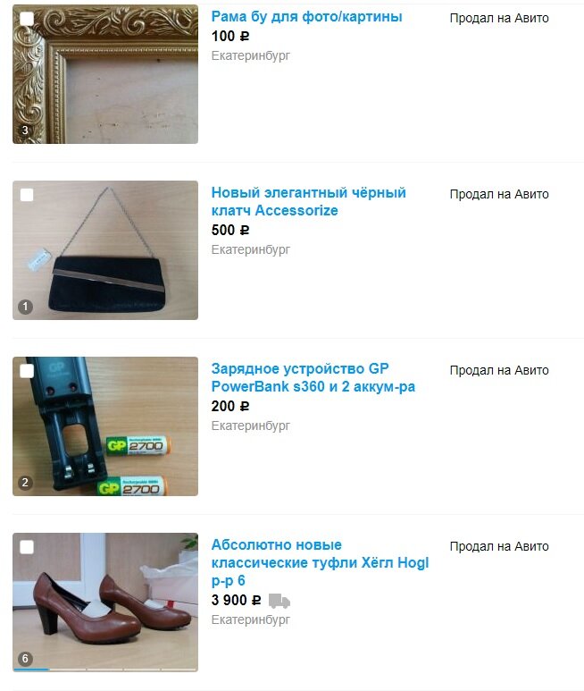Open the black clutch photo thumbnail
The width and height of the screenshot is (584, 691).
105,250
